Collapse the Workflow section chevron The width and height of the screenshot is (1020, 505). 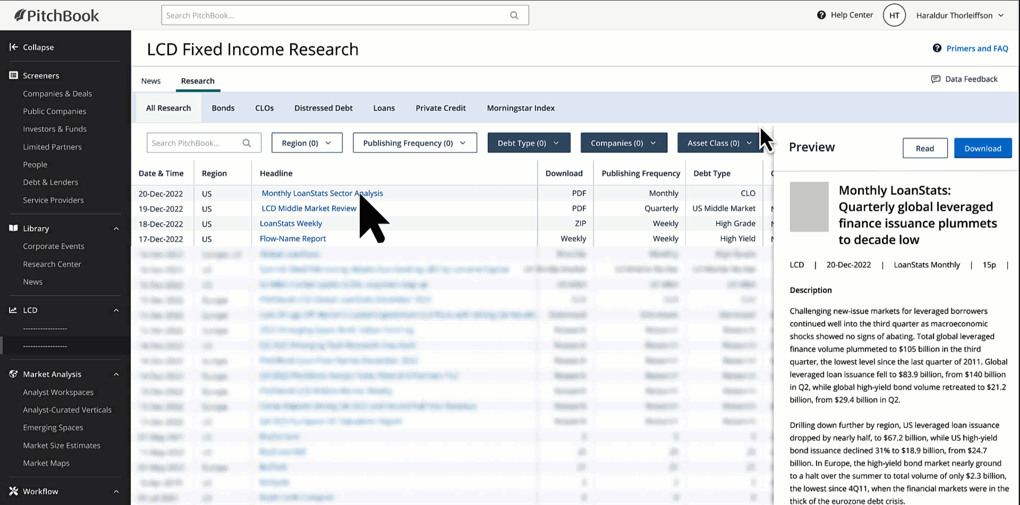click(x=116, y=492)
